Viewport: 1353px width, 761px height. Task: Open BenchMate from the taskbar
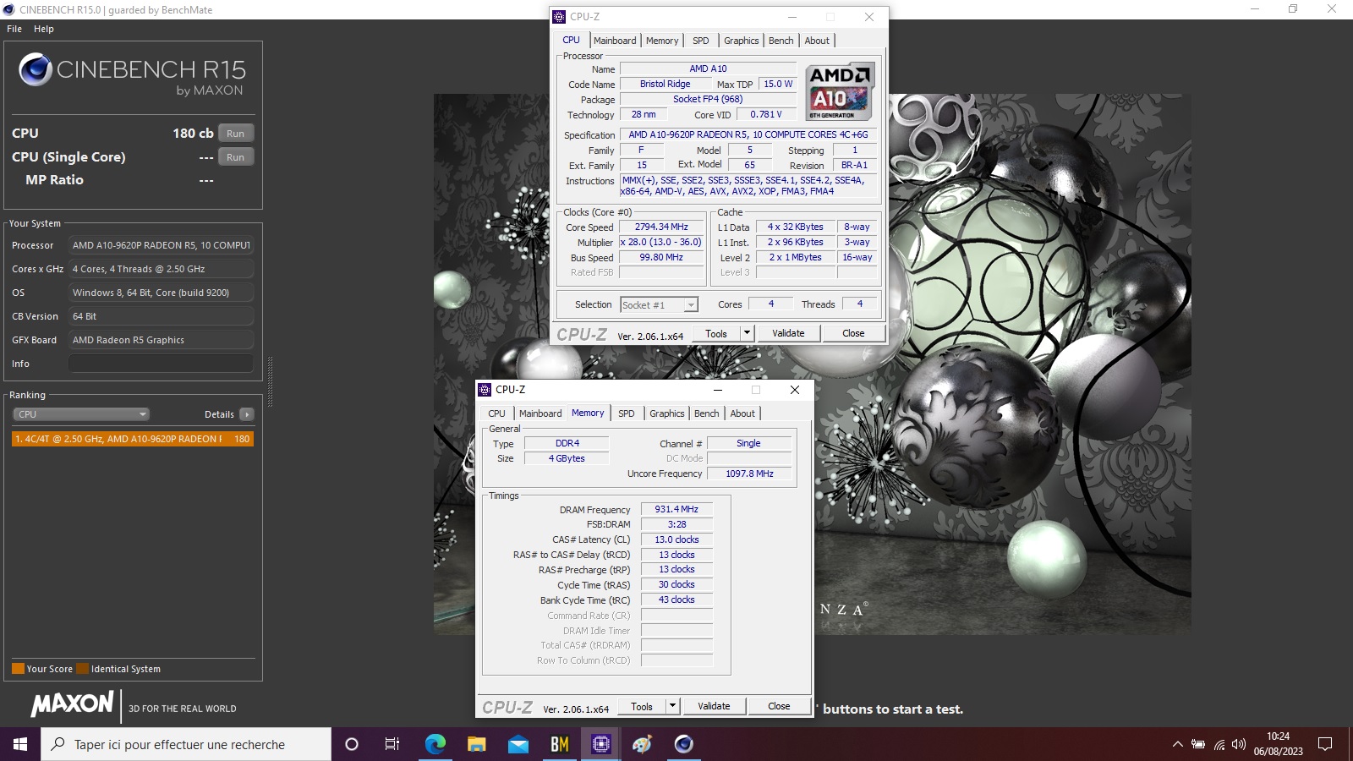559,744
